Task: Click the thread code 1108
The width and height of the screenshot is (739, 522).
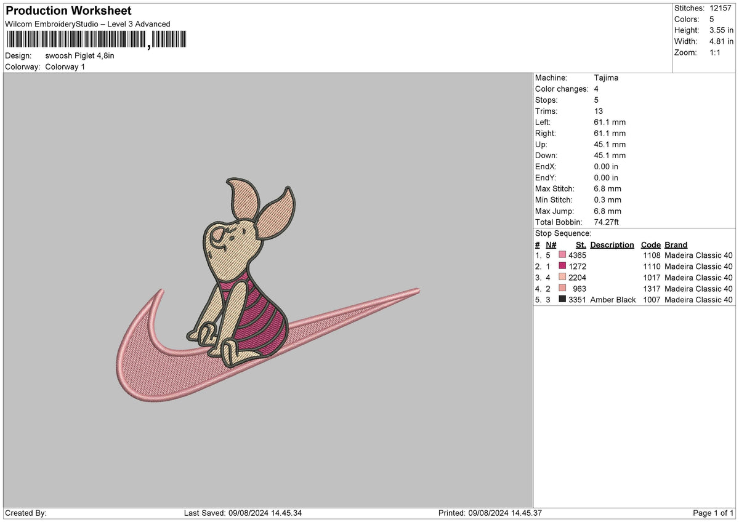Action: pyautogui.click(x=652, y=255)
